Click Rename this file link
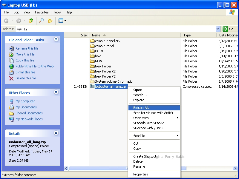Viewport: 239px width, 179px height. point(27,48)
